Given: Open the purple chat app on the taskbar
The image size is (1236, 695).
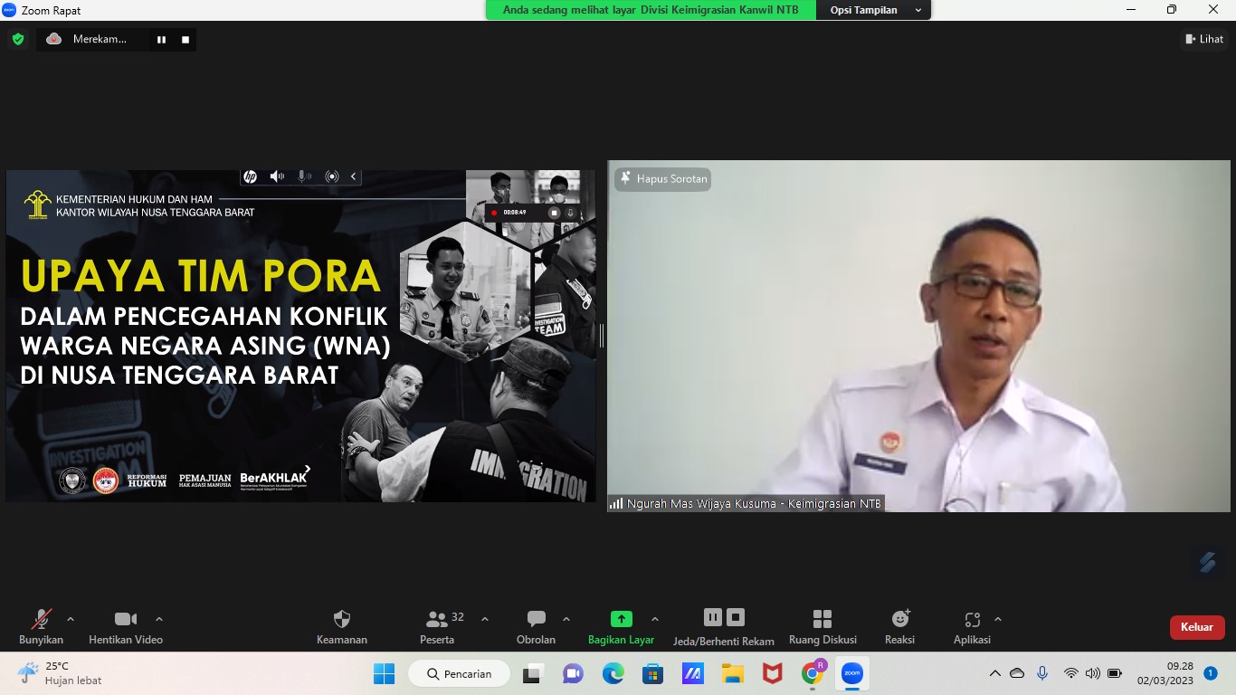Looking at the screenshot, I should [x=573, y=673].
